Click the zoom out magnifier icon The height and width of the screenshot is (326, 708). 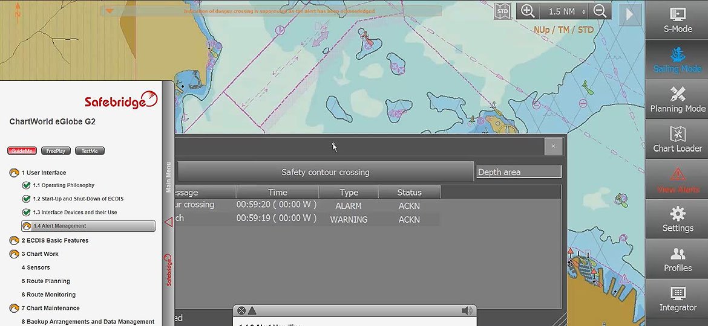(600, 11)
